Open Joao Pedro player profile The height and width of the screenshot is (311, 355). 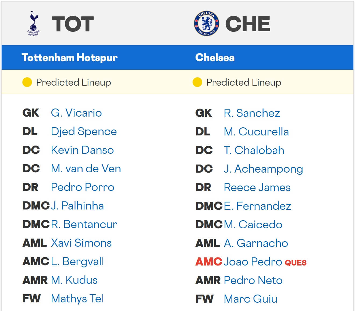coord(253,262)
